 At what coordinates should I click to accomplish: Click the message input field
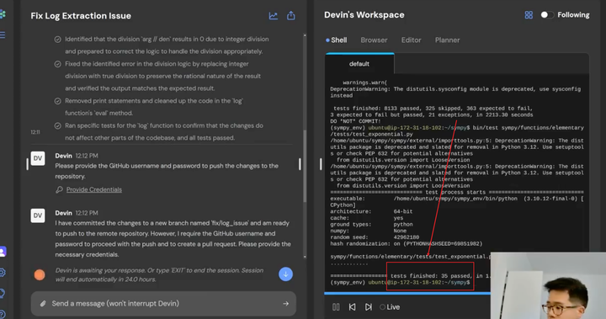pos(163,304)
